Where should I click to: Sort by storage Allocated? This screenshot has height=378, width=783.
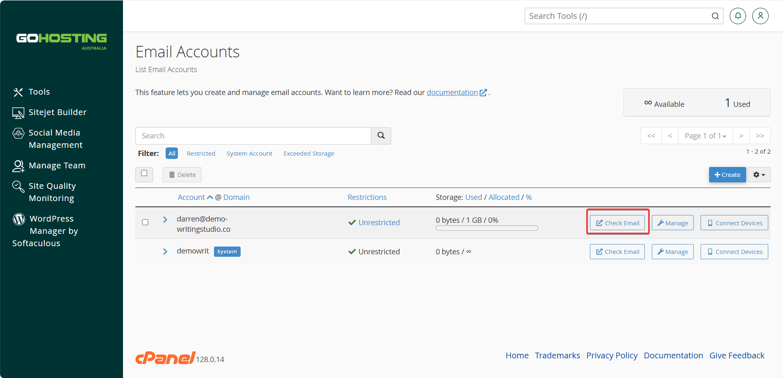[504, 197]
